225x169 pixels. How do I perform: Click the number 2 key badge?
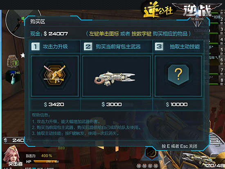pos(88,47)
